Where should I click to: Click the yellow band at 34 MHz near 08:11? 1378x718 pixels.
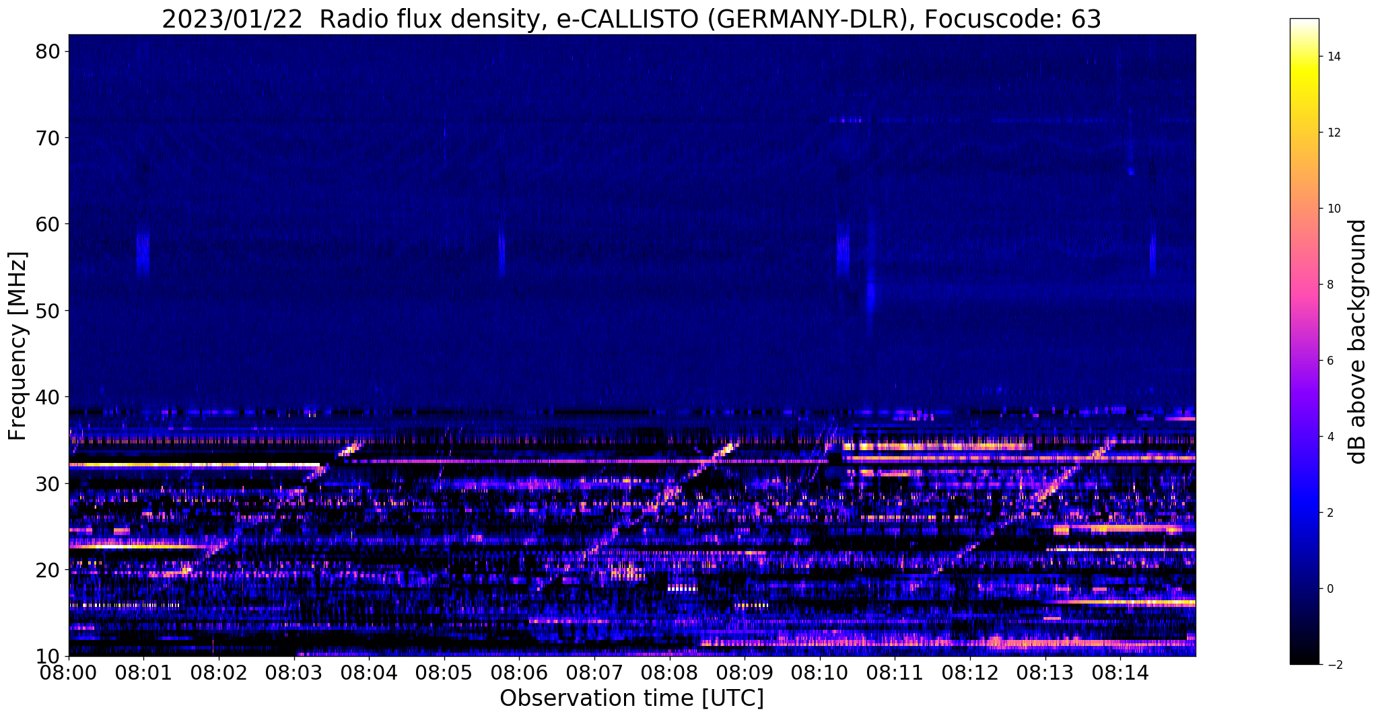coord(937,446)
